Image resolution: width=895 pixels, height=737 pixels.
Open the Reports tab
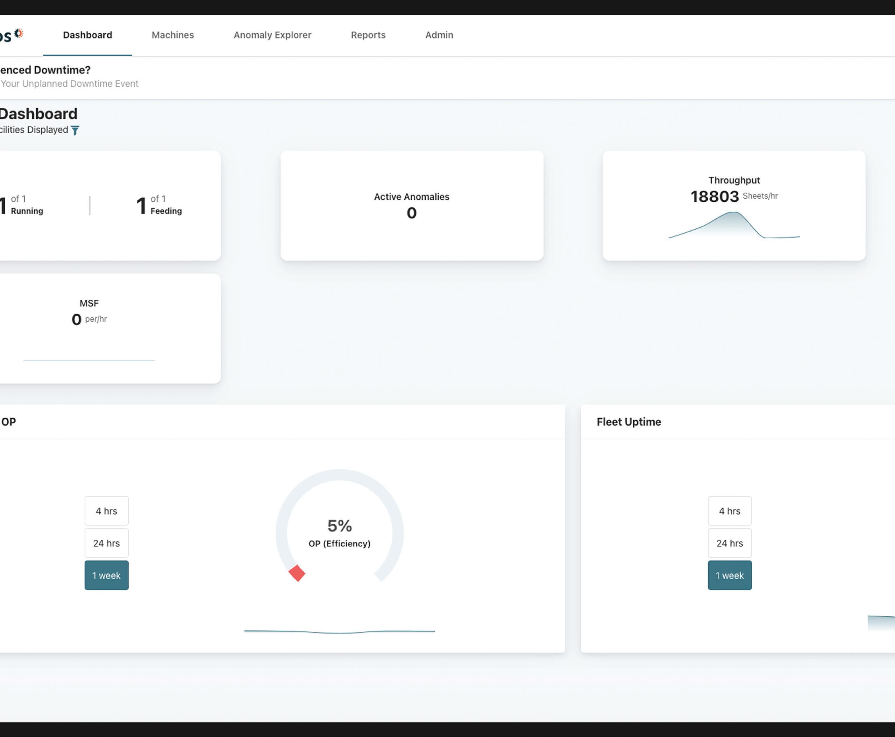pos(368,35)
